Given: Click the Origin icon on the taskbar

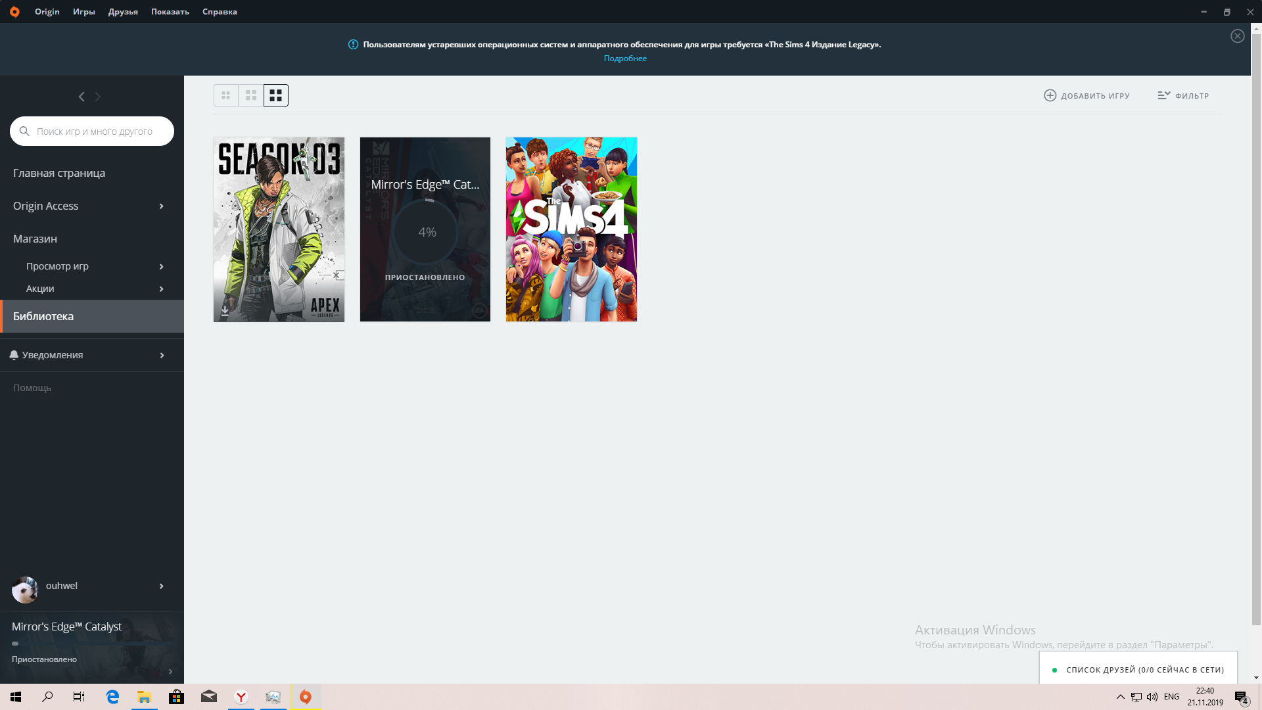Looking at the screenshot, I should pyautogui.click(x=306, y=697).
